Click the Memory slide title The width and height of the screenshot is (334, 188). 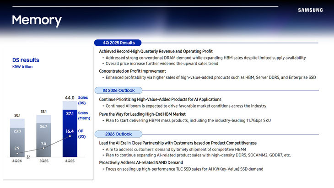[37, 20]
